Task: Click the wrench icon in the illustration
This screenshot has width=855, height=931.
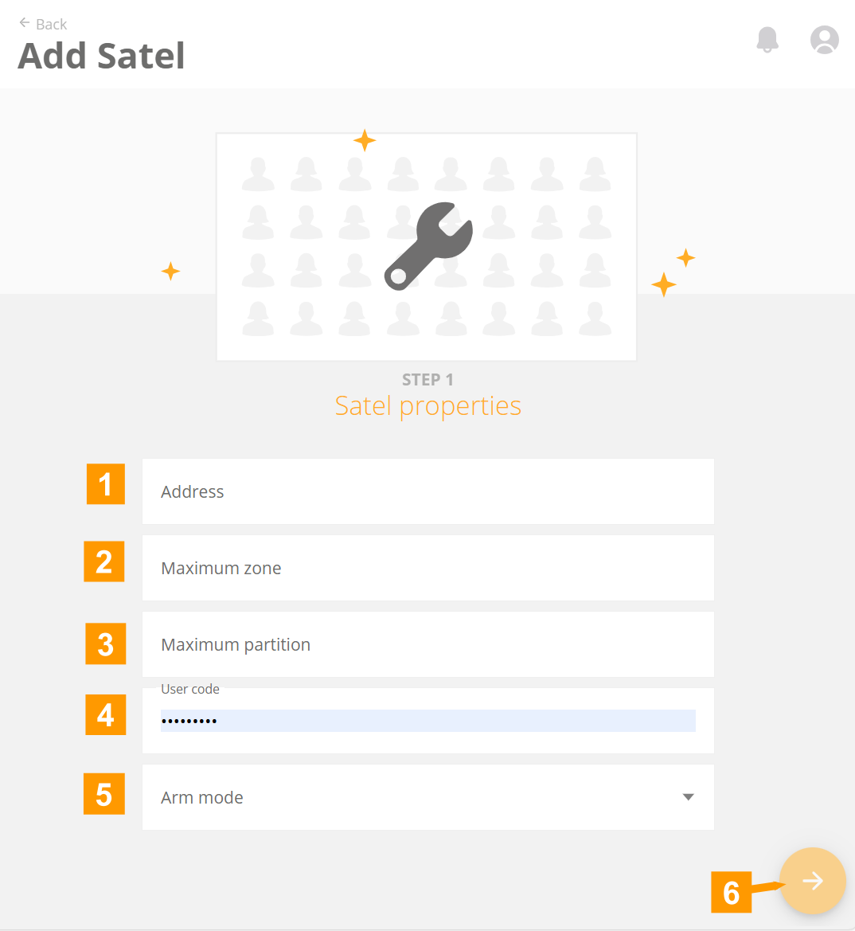Action: tap(428, 246)
